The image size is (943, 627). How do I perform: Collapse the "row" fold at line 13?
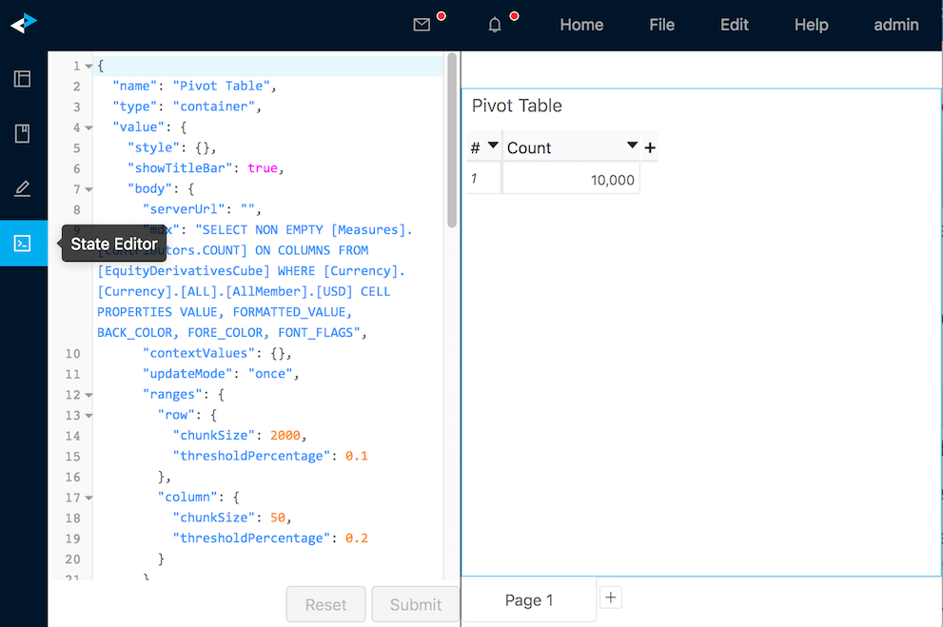[89, 416]
